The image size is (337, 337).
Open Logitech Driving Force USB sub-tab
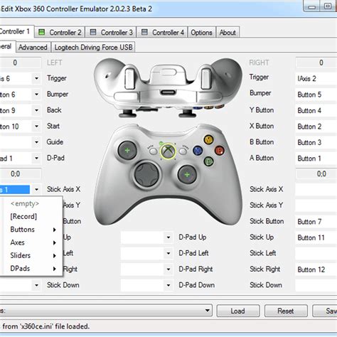tap(93, 47)
